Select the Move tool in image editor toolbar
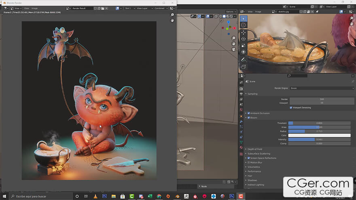356x200 pixels. [x=244, y=33]
